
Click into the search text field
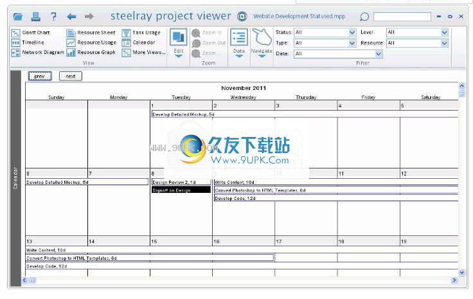coord(402,17)
